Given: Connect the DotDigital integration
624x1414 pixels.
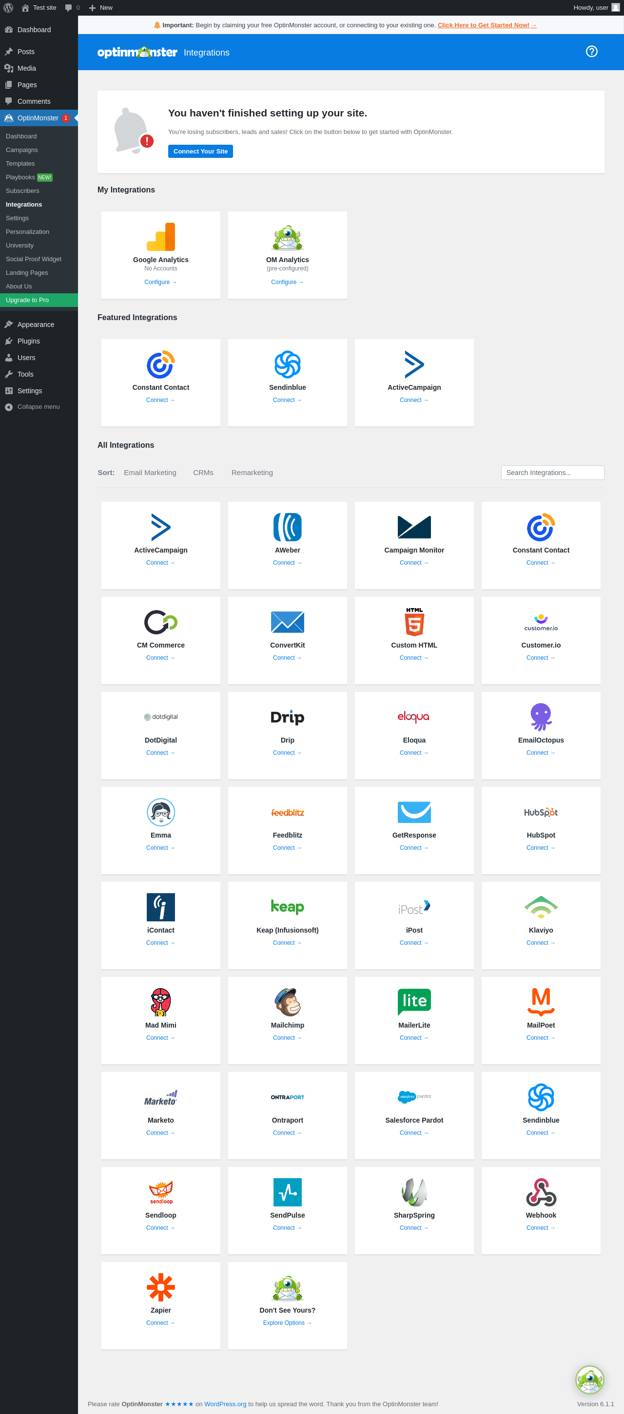Looking at the screenshot, I should (x=160, y=753).
